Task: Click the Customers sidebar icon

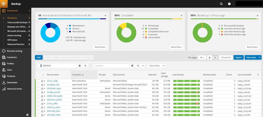Action: click(4, 57)
